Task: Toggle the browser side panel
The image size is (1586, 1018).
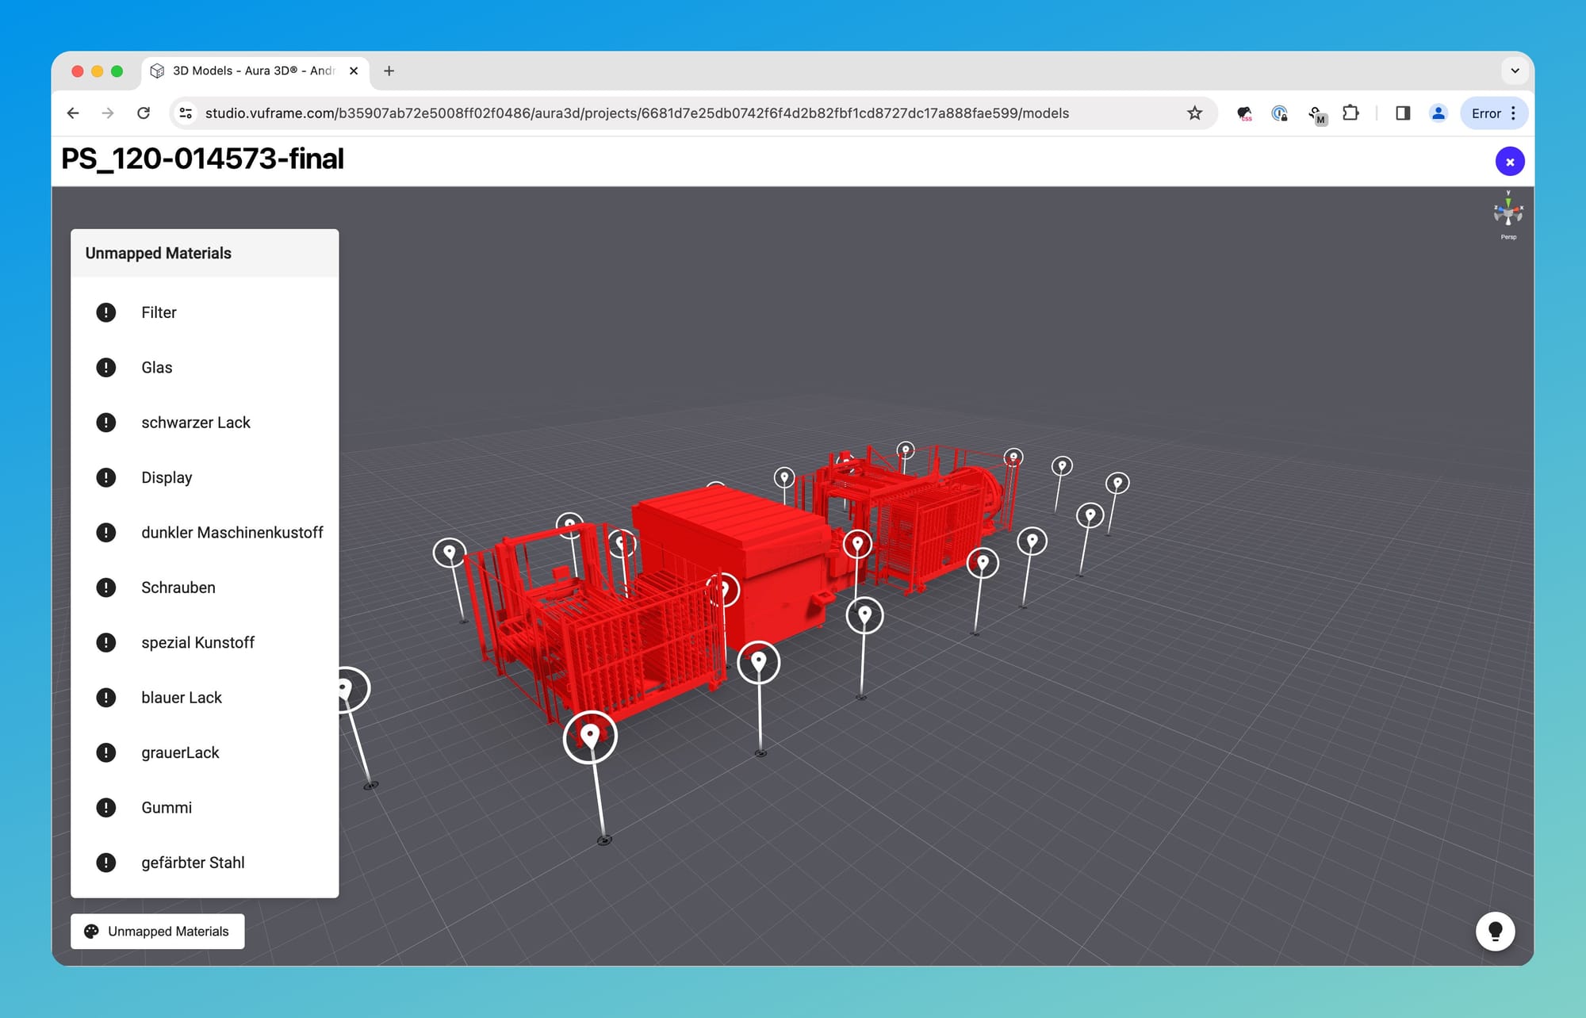Action: [x=1403, y=113]
